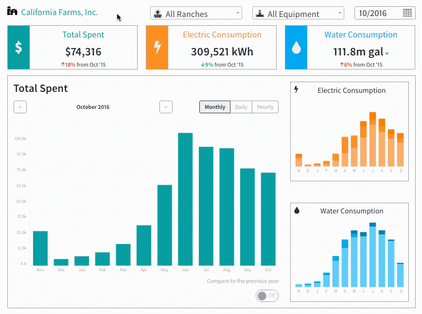The height and width of the screenshot is (314, 422).
Task: Select the Monthly view tab
Action: pyautogui.click(x=215, y=107)
